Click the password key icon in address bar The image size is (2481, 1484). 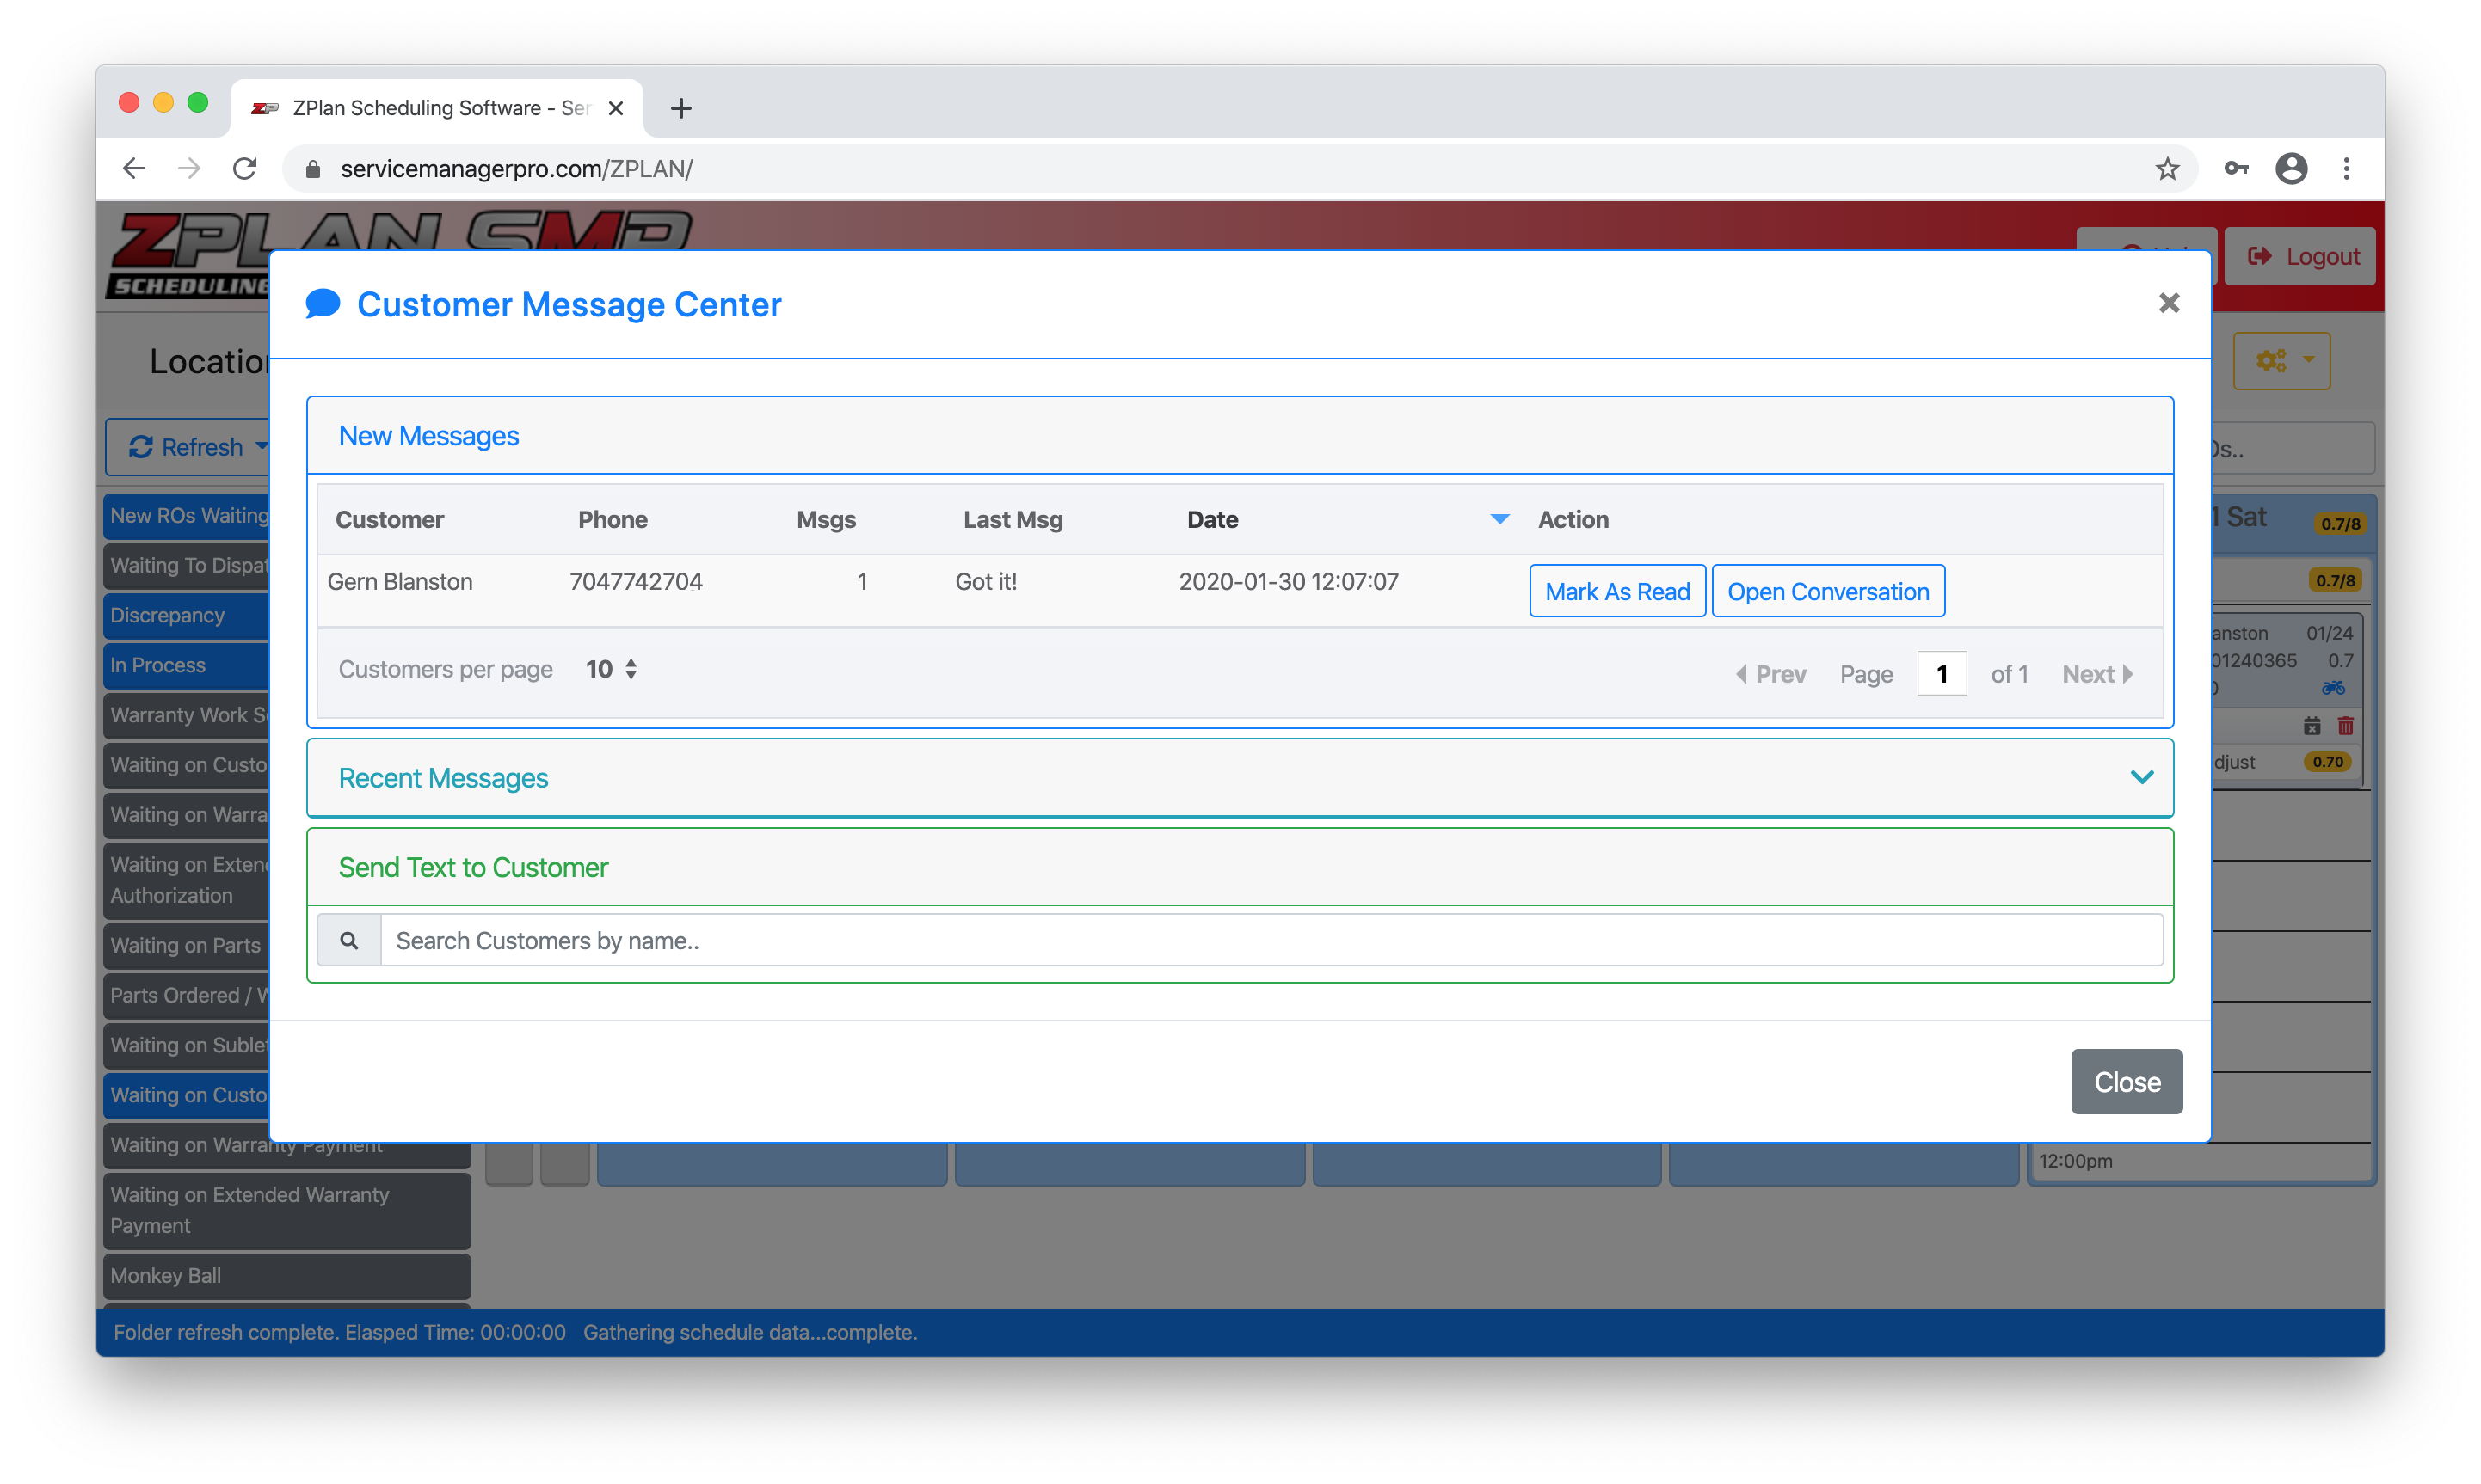[2236, 169]
